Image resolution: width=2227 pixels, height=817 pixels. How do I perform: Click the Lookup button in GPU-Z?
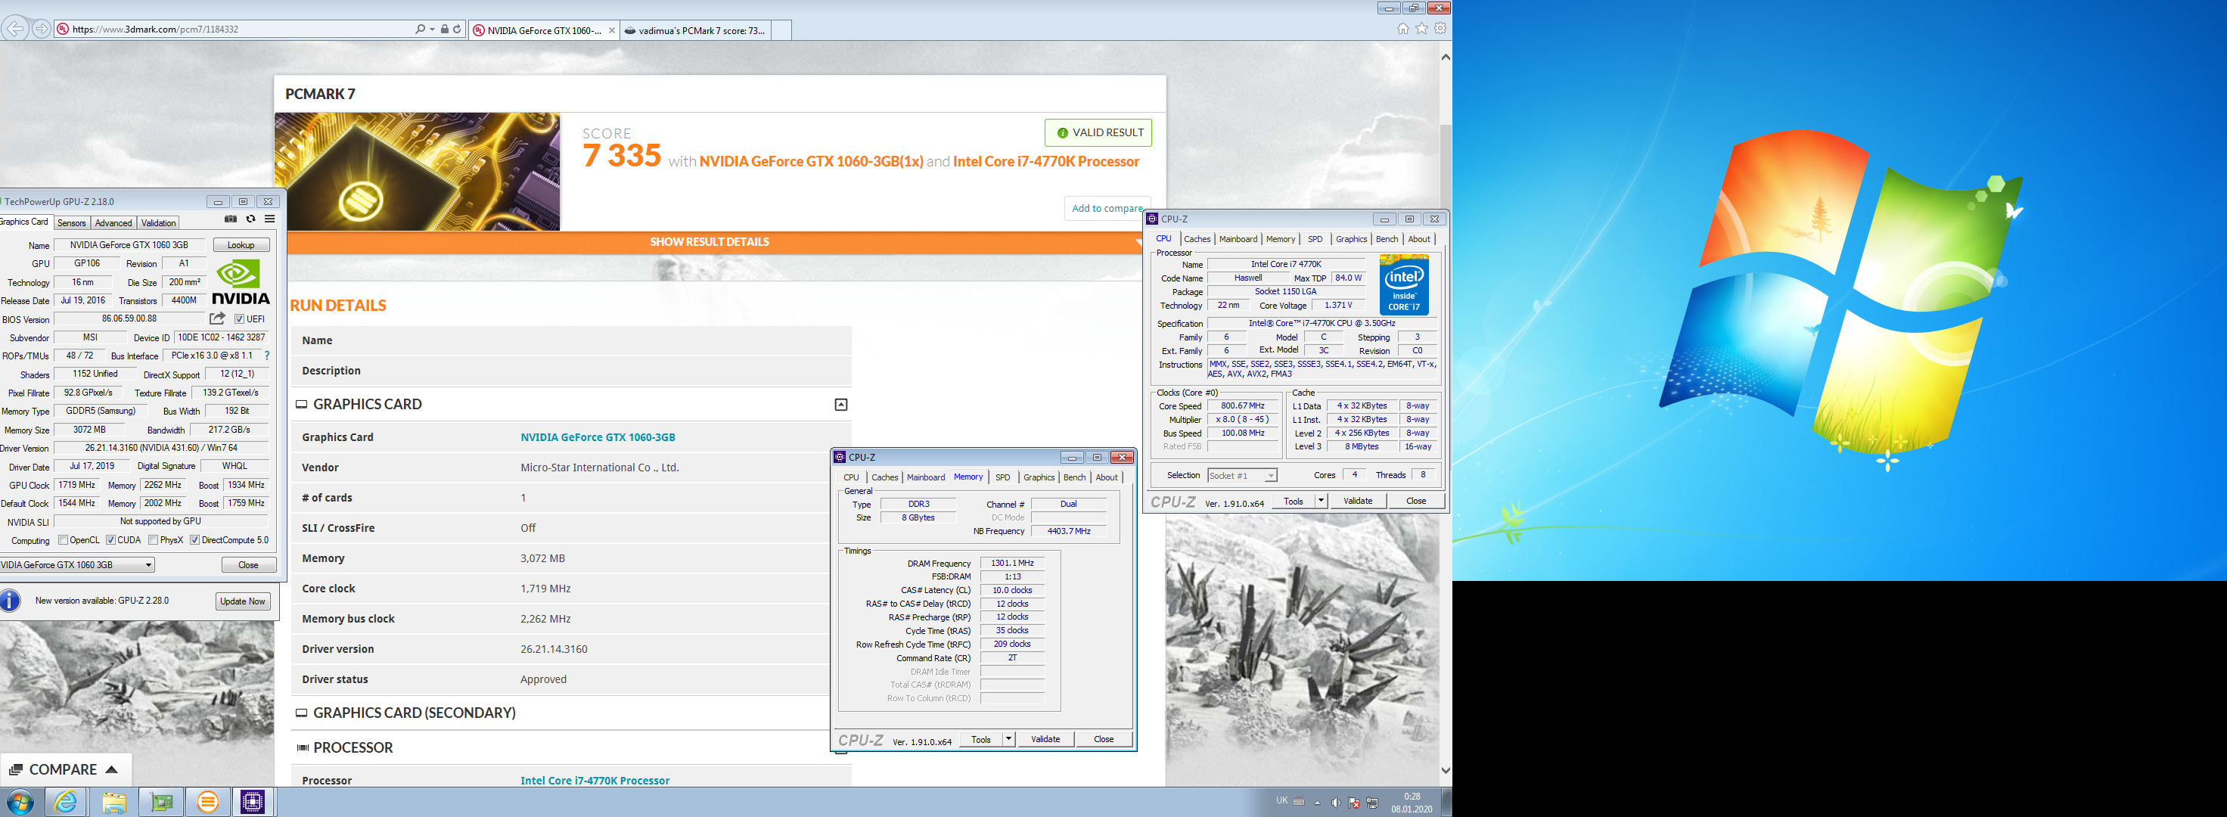point(241,246)
